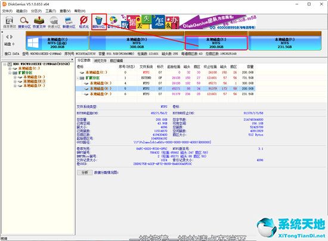Viewport: 328px width, 241px height.
Task: Select 本地磁盘(C:) row in partition table
Action: [165, 73]
